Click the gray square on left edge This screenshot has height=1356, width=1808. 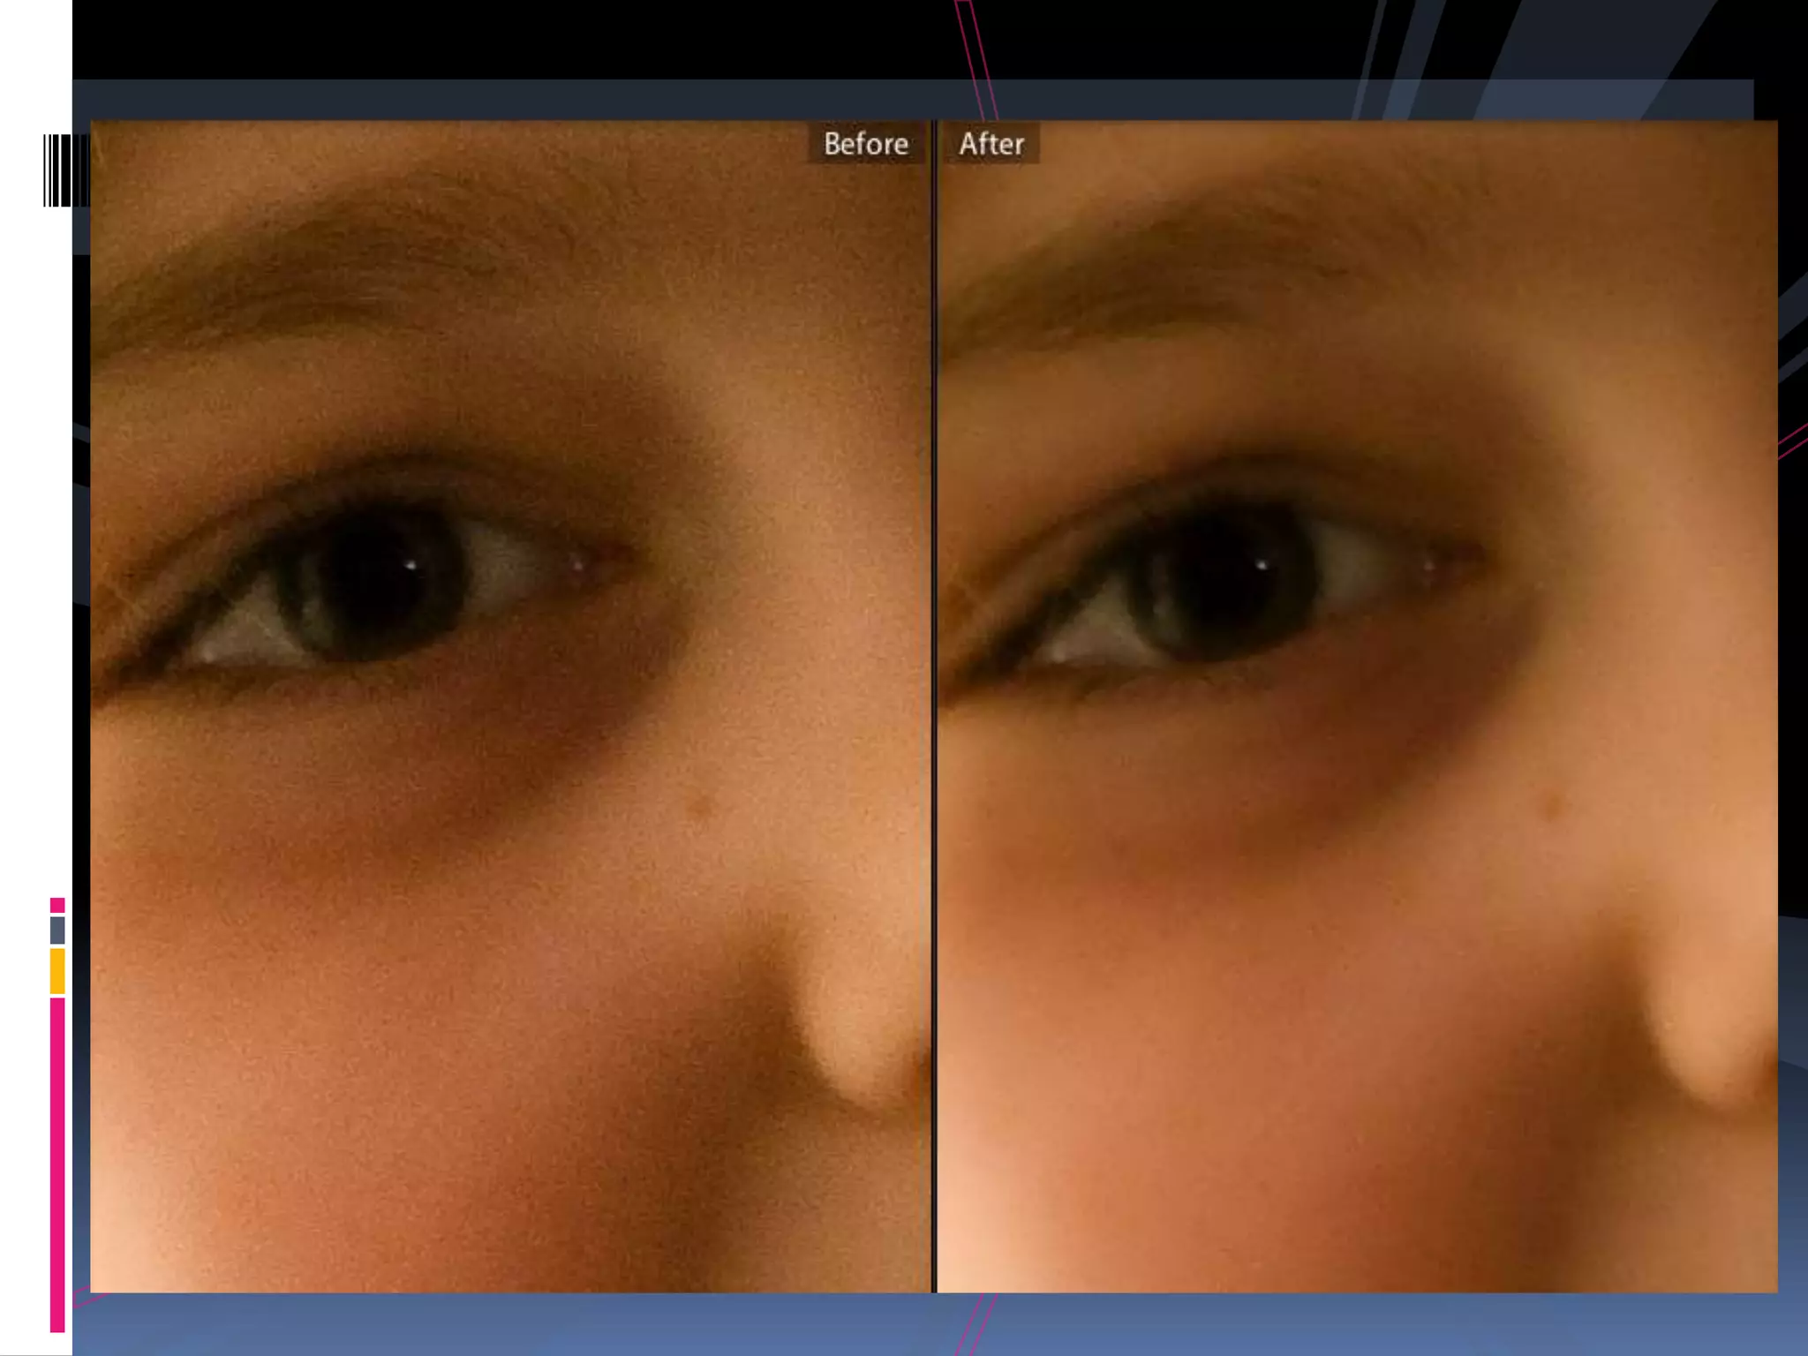click(57, 930)
